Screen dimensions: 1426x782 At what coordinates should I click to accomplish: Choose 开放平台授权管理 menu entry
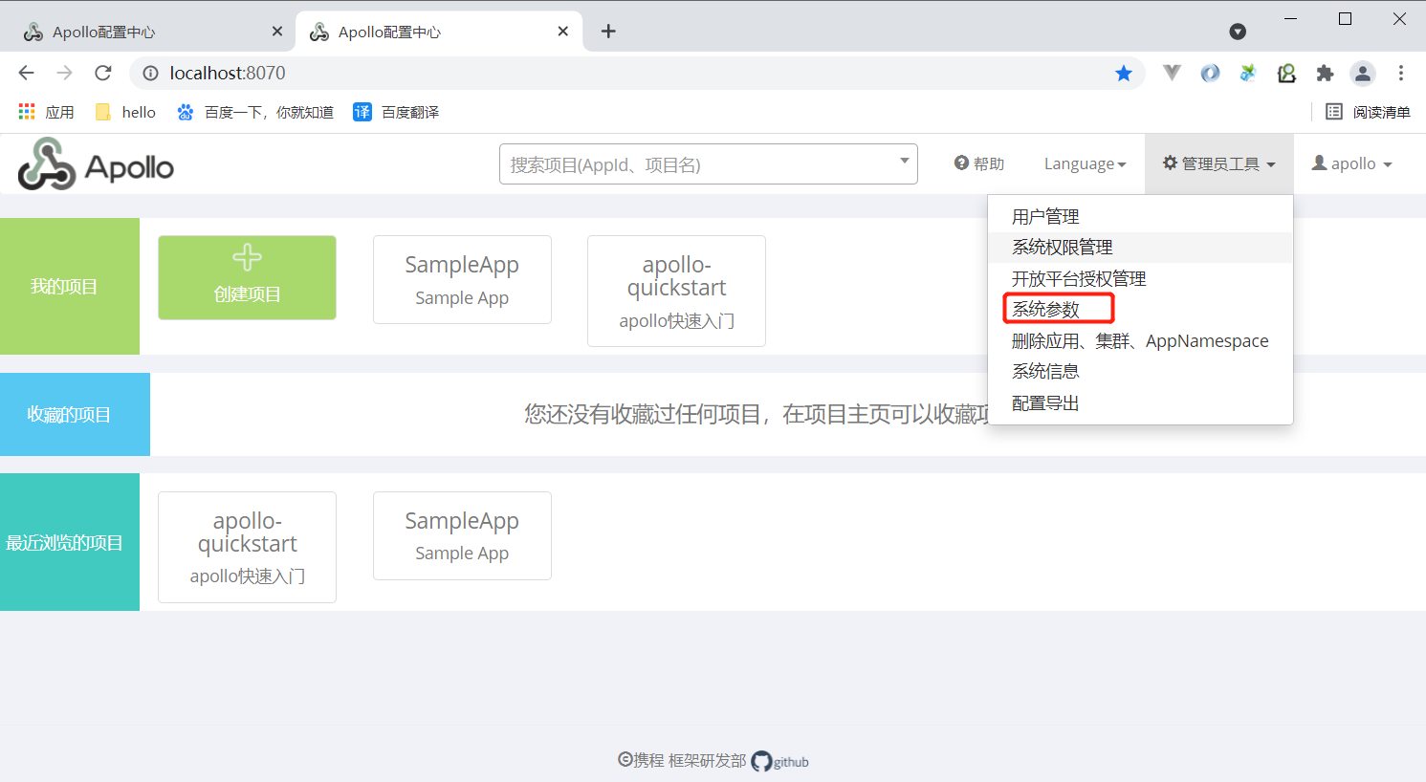tap(1140, 278)
